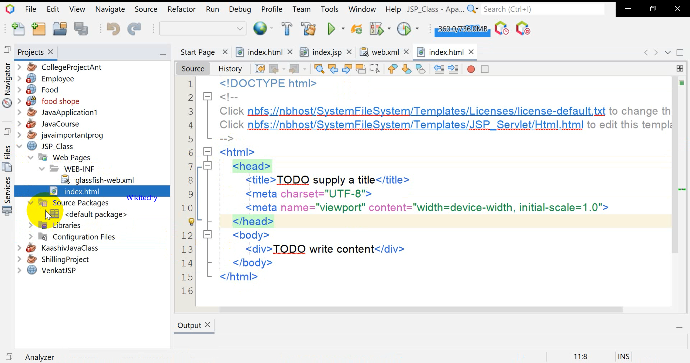Viewport: 690px width, 363px height.
Task: Click Clean and Build Project icon
Action: click(309, 29)
